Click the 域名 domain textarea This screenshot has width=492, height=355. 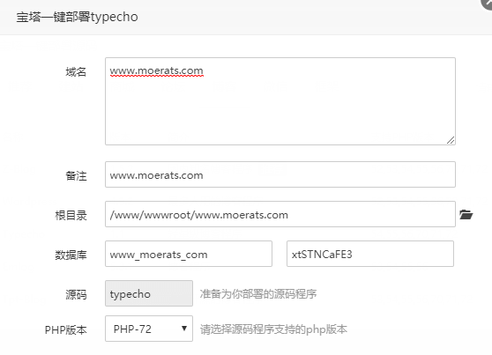[x=280, y=101]
